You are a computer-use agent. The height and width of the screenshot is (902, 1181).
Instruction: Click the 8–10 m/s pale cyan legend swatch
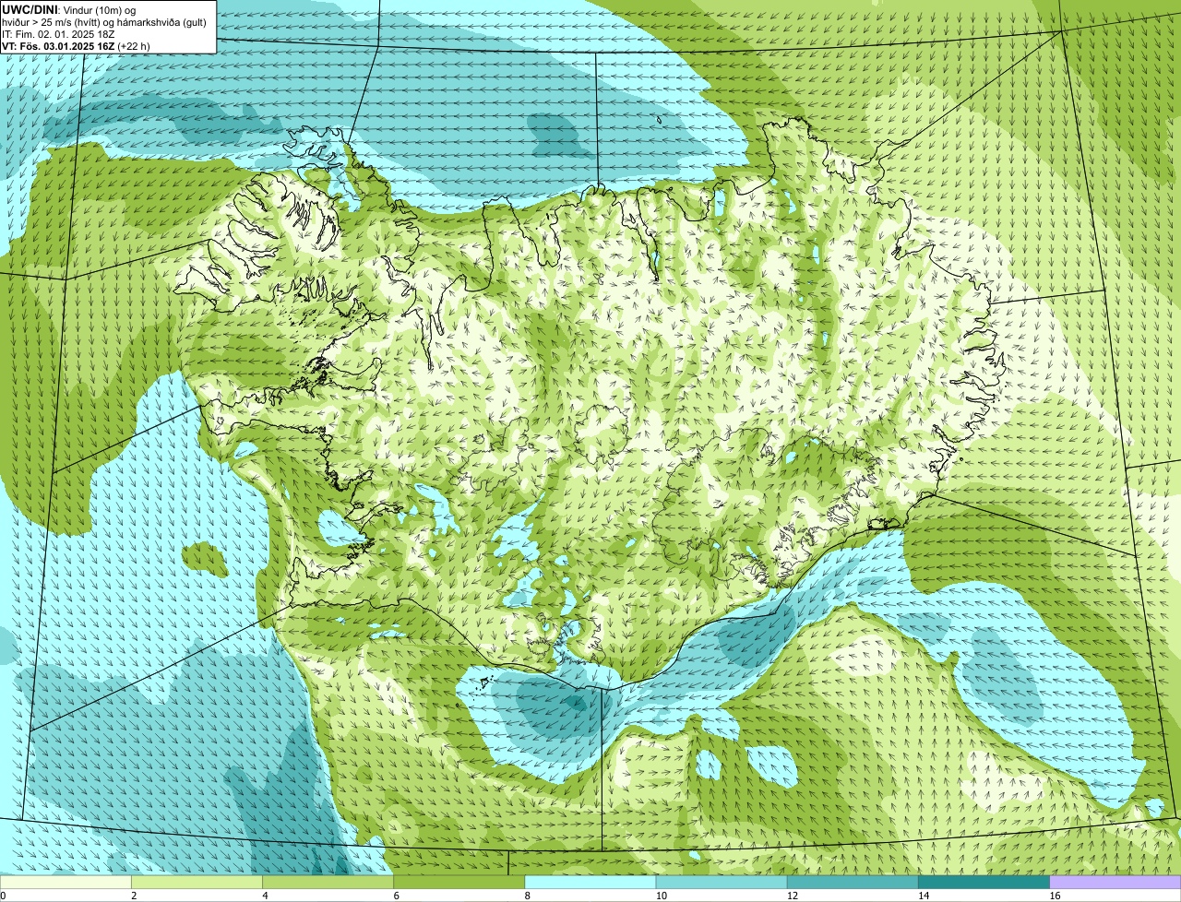(590, 883)
